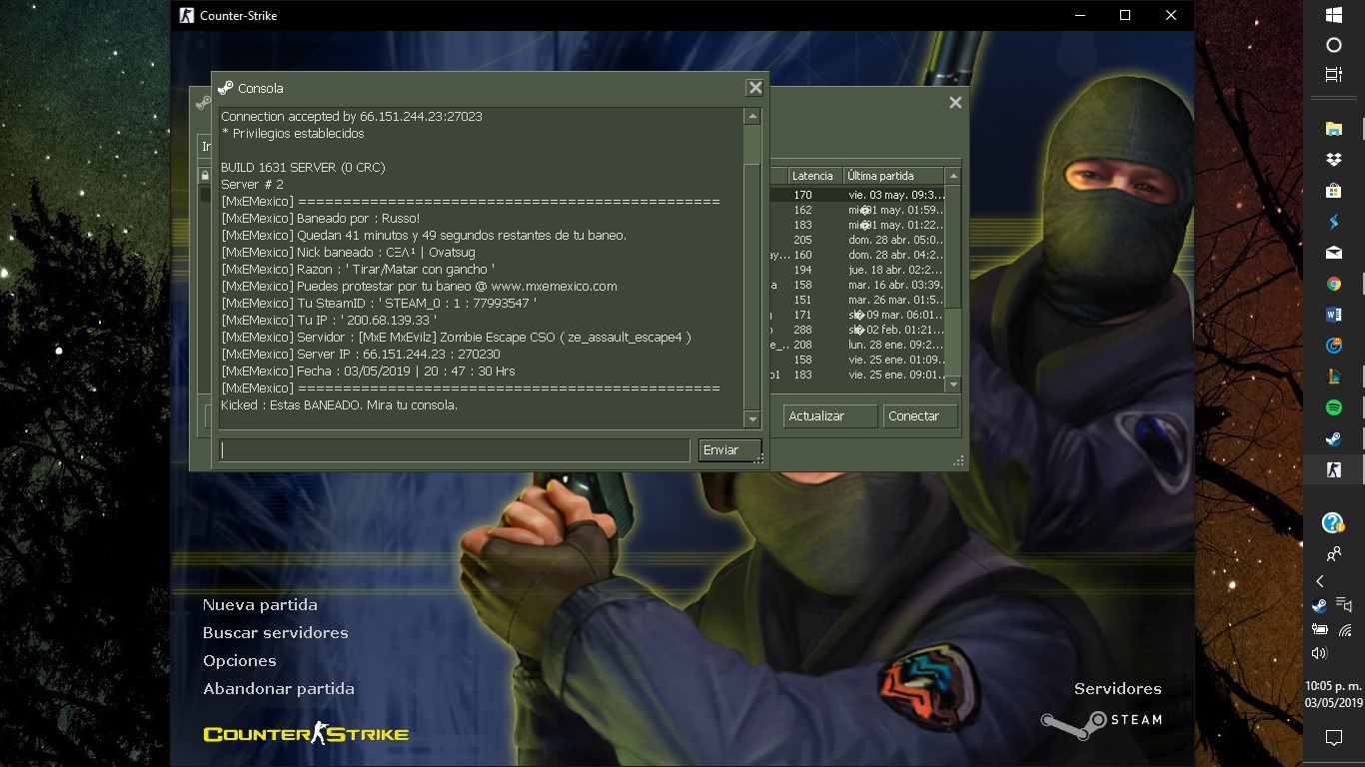The height and width of the screenshot is (767, 1365).
Task: Select server row with latency 151
Action: point(856,300)
